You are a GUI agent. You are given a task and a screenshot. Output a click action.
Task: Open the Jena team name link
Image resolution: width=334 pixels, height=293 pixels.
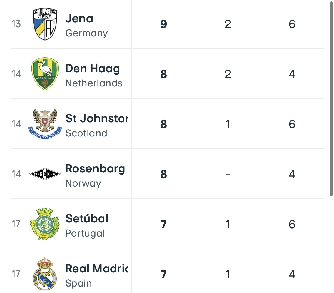(x=79, y=19)
